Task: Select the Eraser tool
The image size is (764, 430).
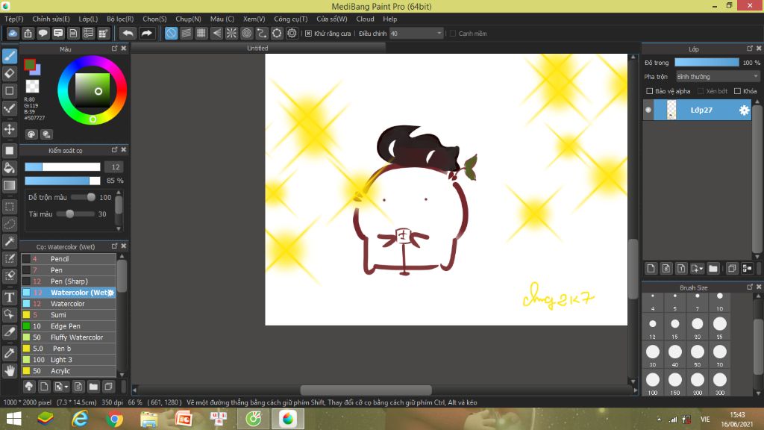Action: pyautogui.click(x=9, y=74)
